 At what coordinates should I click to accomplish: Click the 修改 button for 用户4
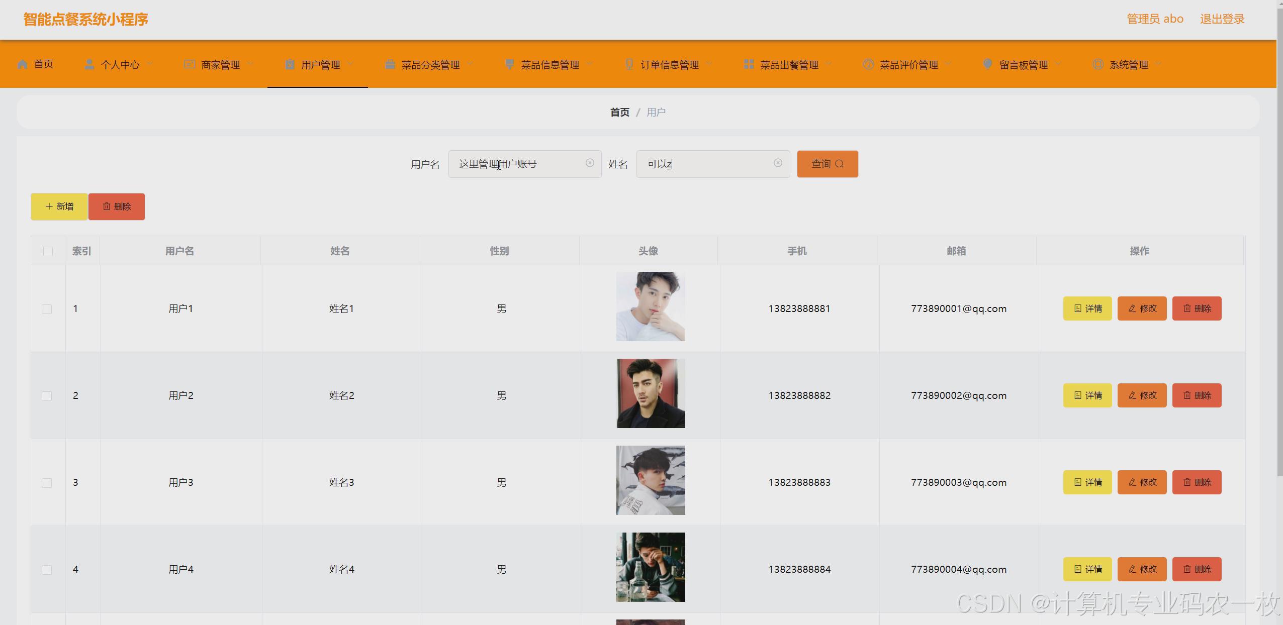click(x=1142, y=569)
